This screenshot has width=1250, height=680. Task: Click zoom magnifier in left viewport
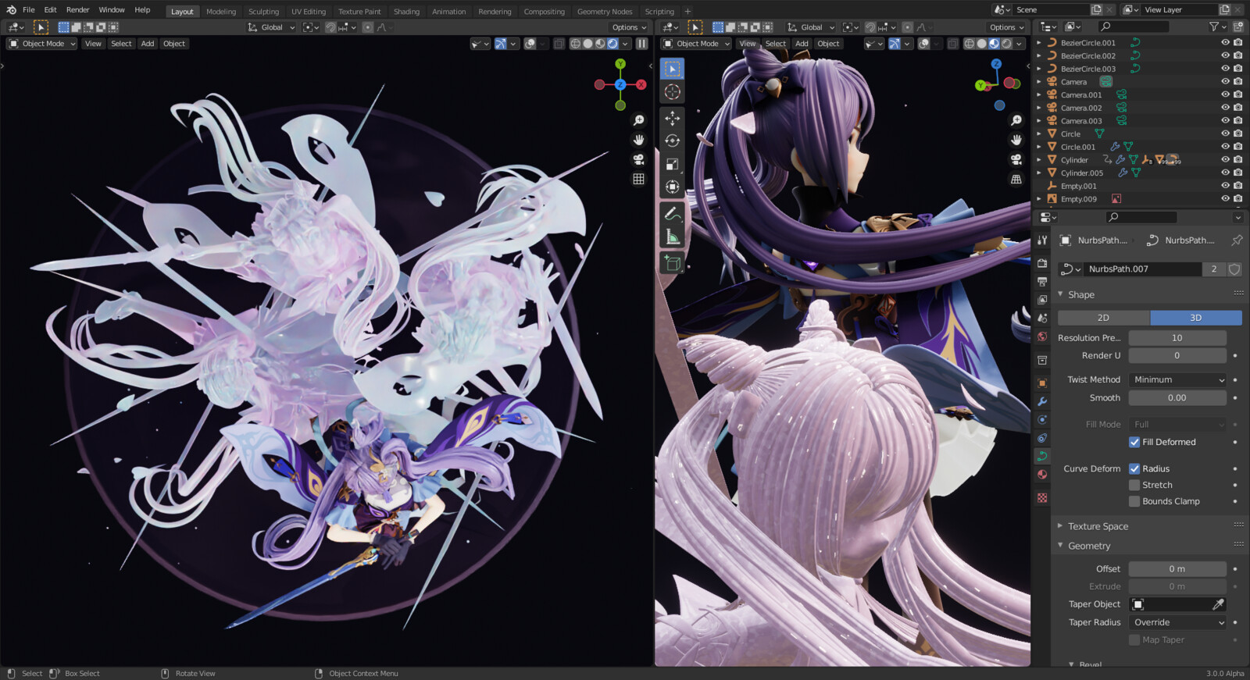pos(638,120)
